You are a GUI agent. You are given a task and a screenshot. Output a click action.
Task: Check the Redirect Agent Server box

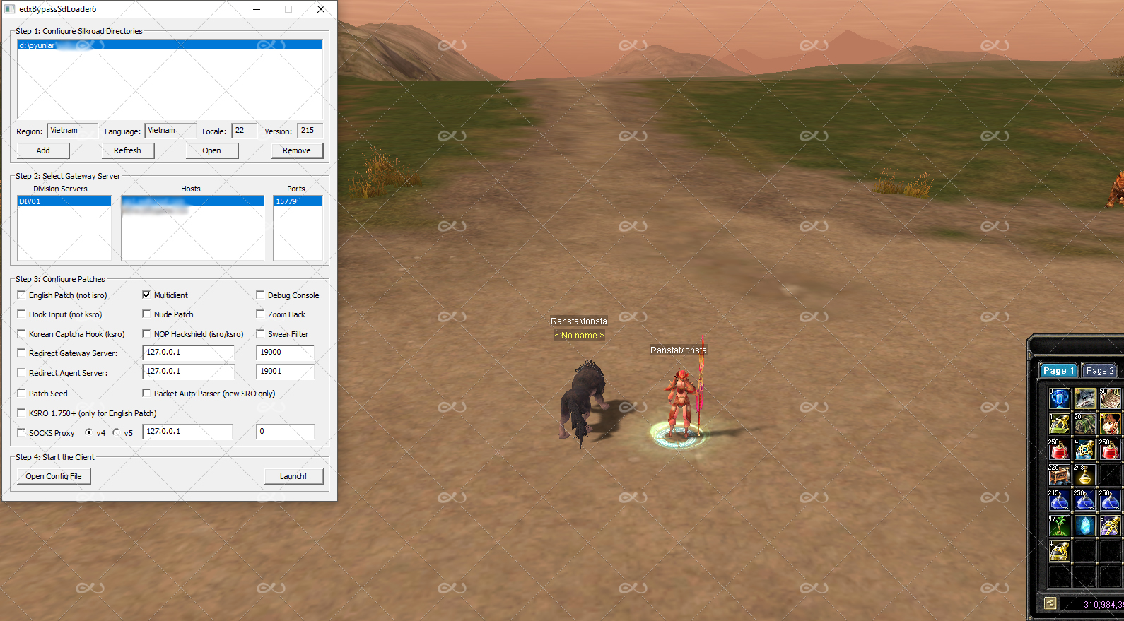(x=21, y=372)
